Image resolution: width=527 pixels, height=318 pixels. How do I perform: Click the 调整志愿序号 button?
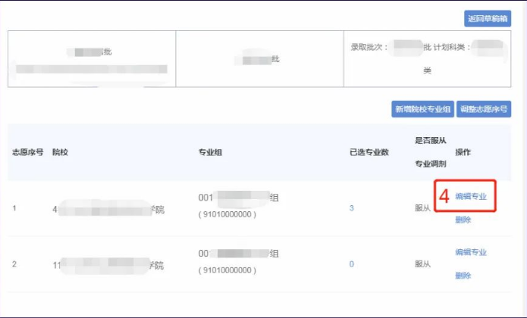484,110
